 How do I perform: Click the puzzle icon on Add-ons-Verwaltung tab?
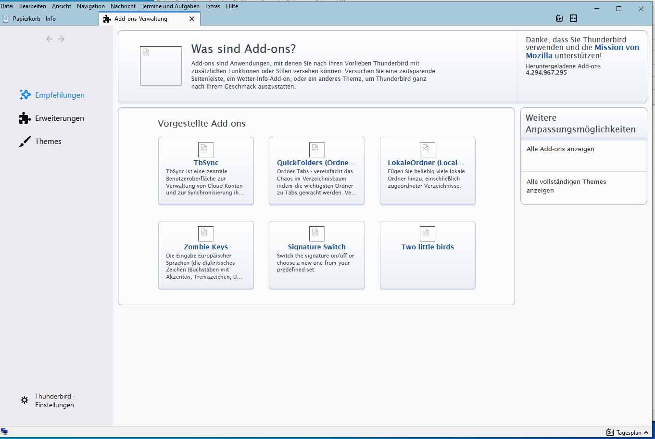point(107,19)
